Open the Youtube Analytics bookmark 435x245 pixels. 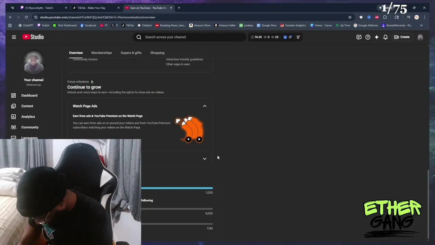293,26
